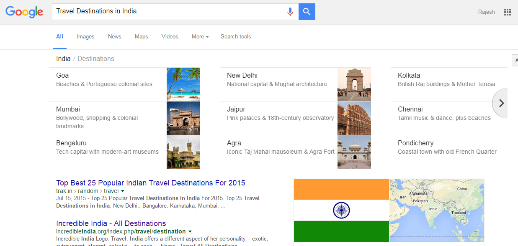The height and width of the screenshot is (246, 518).
Task: Click the India map image
Action: coord(437,210)
